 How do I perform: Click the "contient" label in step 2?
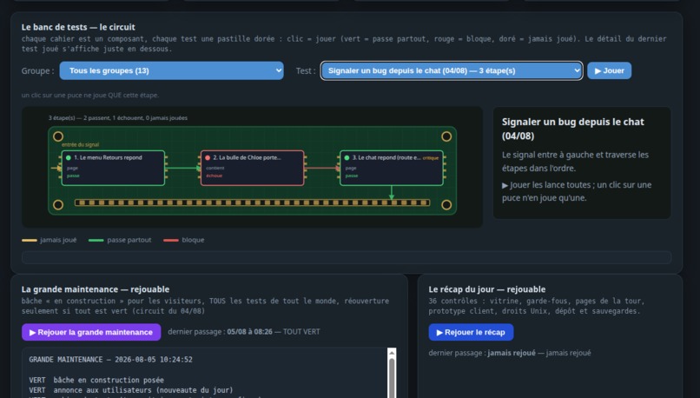(215, 168)
